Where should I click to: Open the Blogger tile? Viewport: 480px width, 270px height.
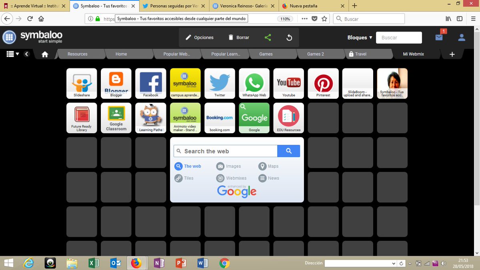pos(116,83)
